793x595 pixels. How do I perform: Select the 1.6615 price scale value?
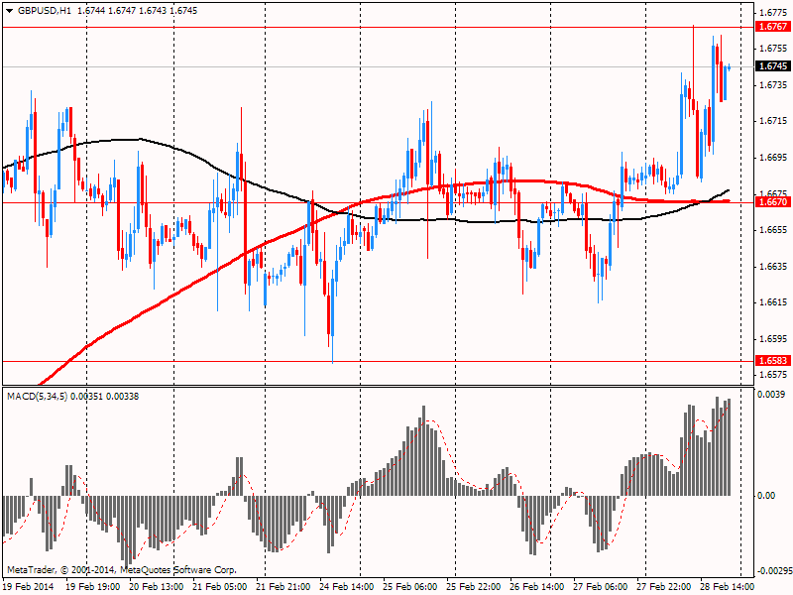point(774,302)
